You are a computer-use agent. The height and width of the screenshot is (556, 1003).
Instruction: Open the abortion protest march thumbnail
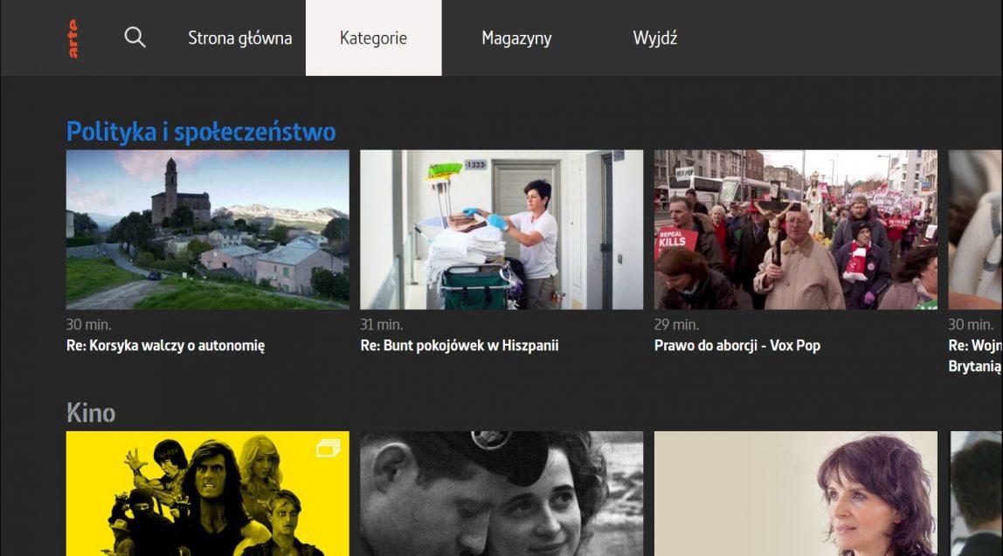[796, 230]
